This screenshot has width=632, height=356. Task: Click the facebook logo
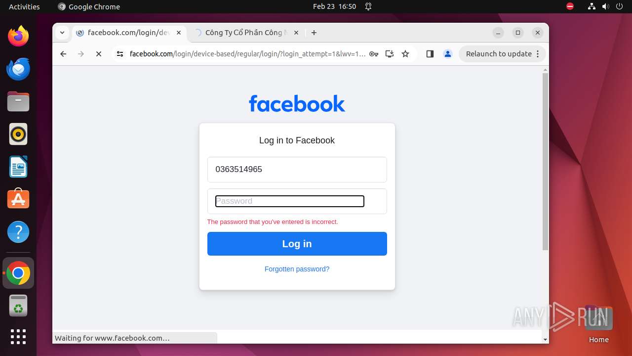coord(297,103)
